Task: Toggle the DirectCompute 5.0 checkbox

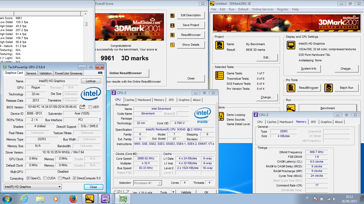Action: 74,178
